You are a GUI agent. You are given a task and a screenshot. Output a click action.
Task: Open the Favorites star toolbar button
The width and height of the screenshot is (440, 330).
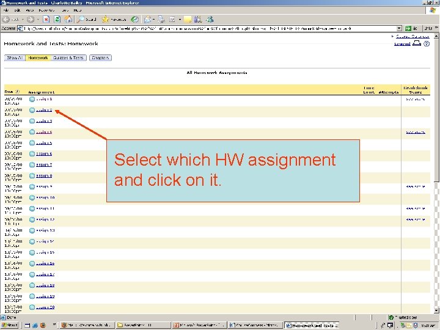(114, 20)
